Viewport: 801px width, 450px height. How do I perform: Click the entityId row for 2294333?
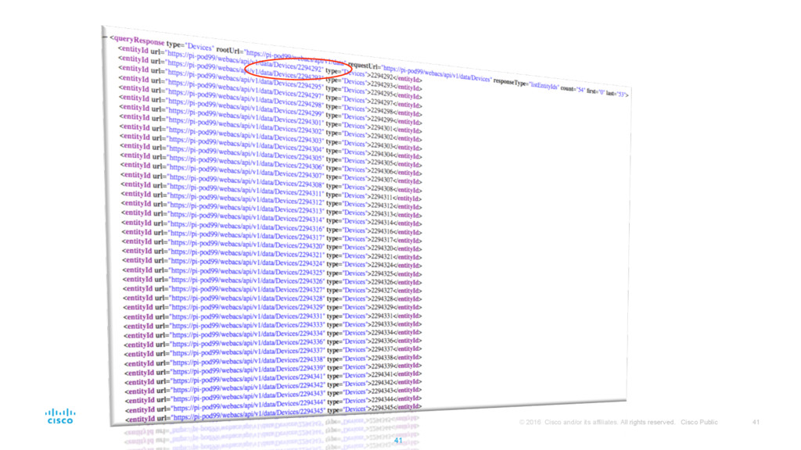tap(273, 325)
